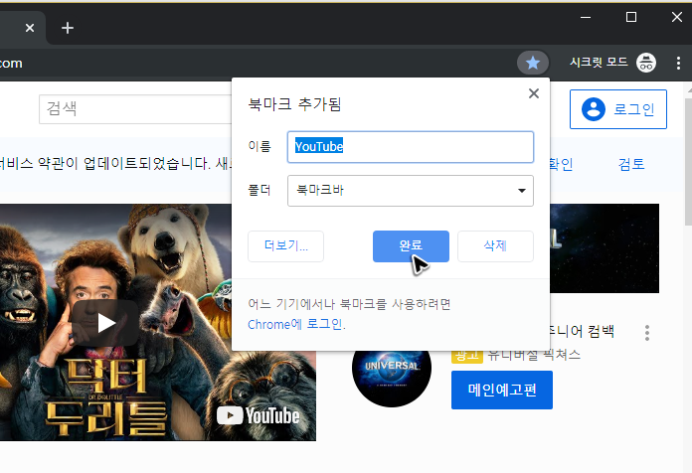Click the bookmark star icon in address bar
692x473 pixels.
pos(533,63)
